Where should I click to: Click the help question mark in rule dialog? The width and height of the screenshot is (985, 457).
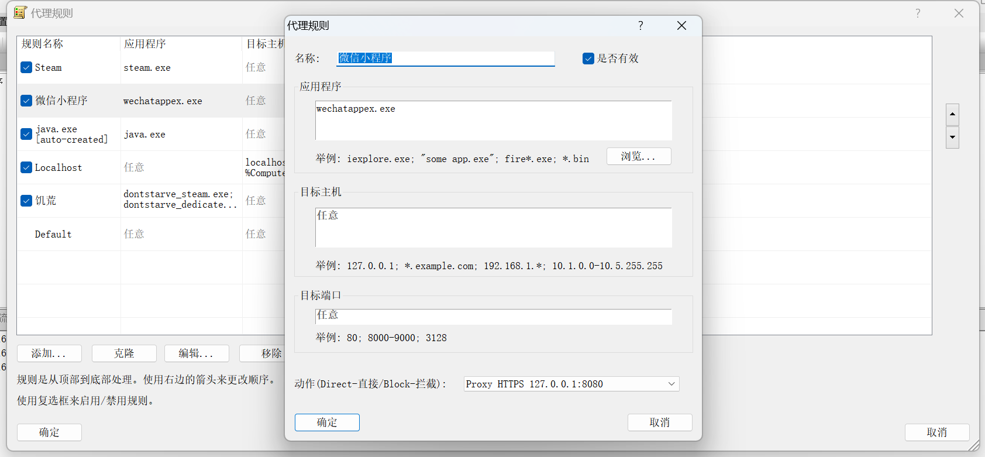[x=640, y=26]
